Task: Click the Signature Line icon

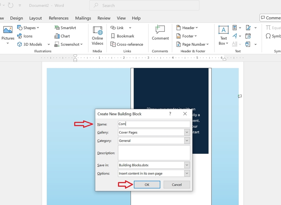Action: [248, 28]
